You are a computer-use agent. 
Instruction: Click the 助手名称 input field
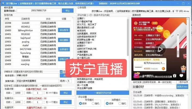click(x=38, y=75)
